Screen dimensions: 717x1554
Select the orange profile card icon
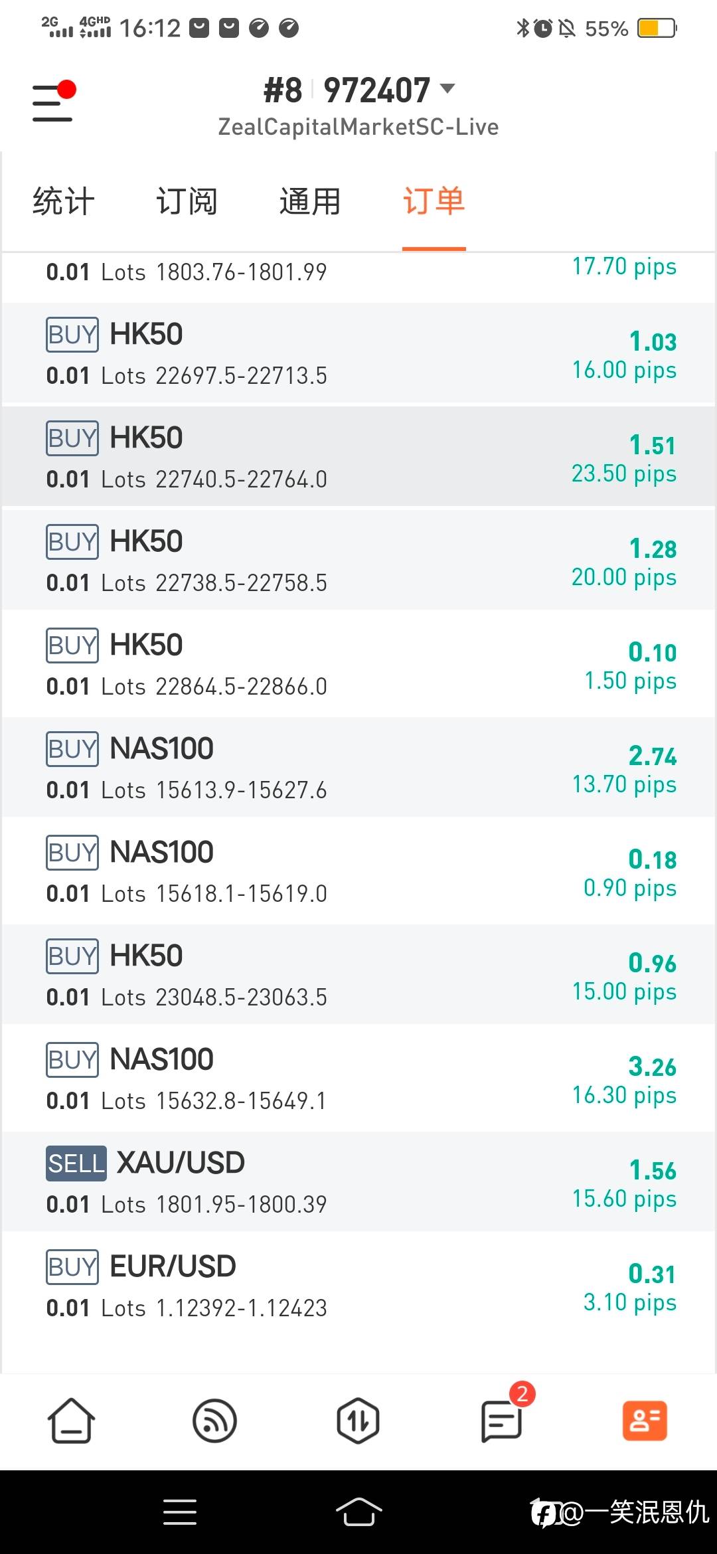pos(645,1421)
